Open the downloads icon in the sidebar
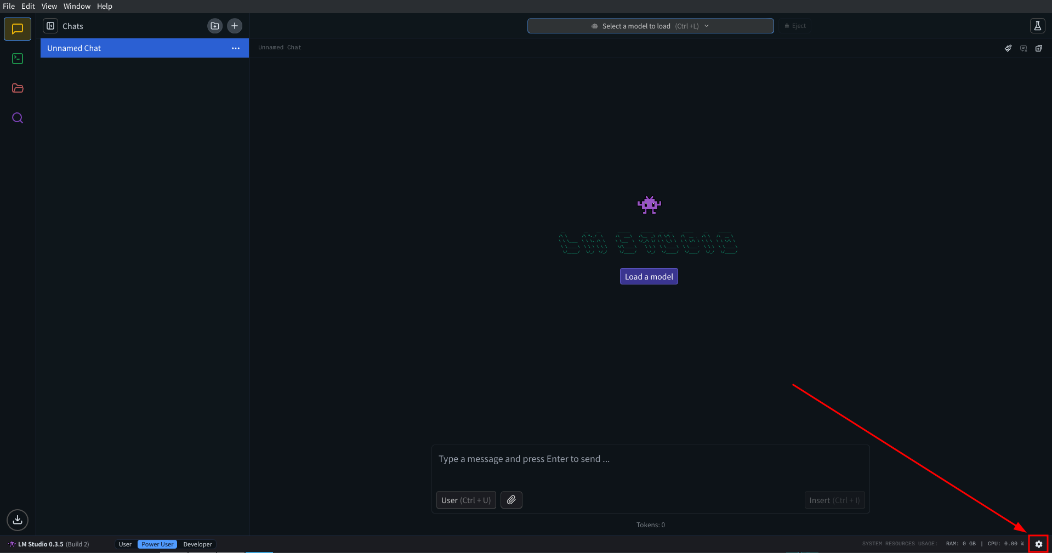1052x553 pixels. pyautogui.click(x=18, y=520)
